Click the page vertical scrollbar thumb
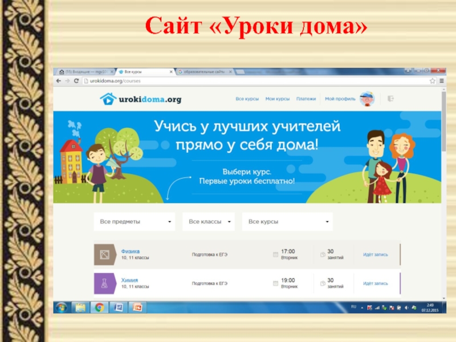 click(x=444, y=121)
